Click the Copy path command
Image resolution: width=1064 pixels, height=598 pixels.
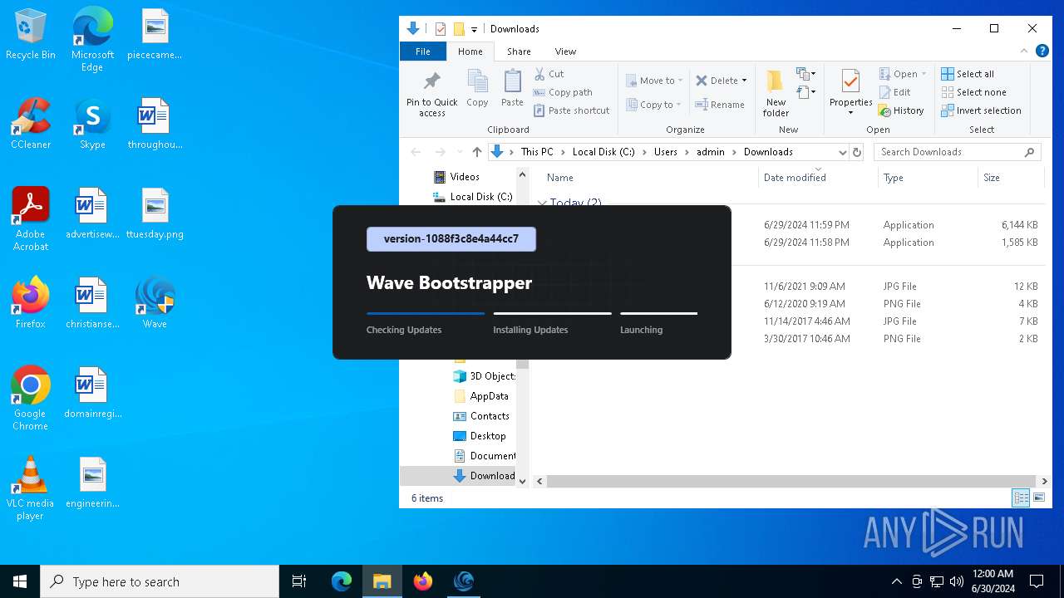(563, 92)
